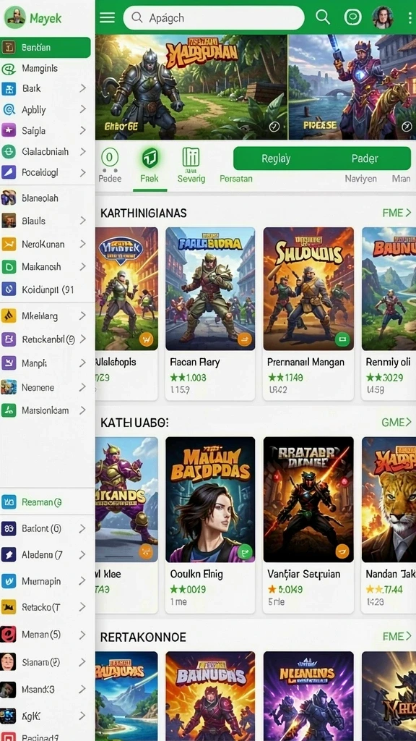Open the blaneolah sidebar entry
Viewport: 416px width, 741px height.
(x=47, y=198)
